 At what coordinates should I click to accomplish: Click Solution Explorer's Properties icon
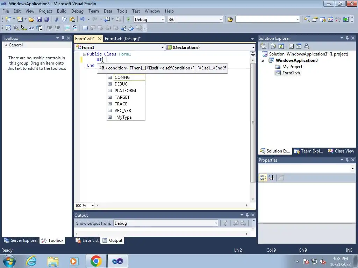coord(263,46)
